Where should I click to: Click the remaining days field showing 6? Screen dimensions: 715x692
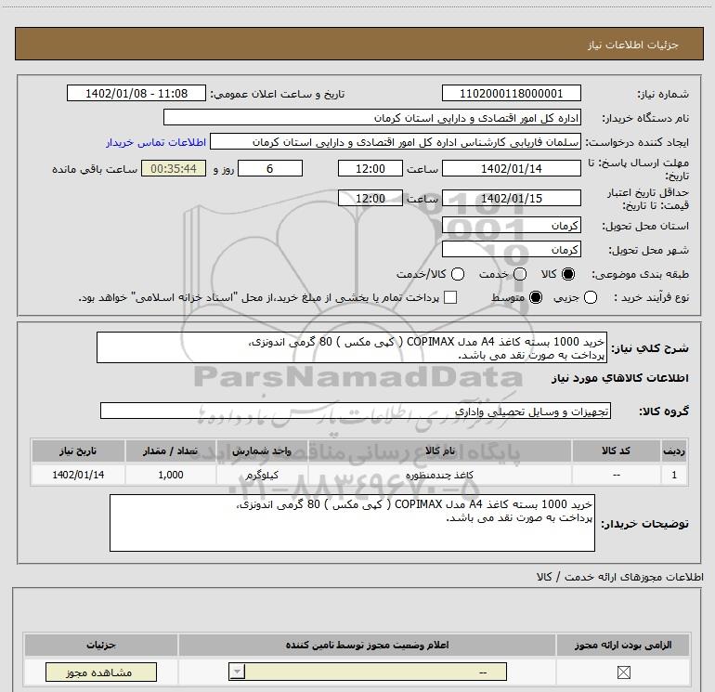[270, 168]
